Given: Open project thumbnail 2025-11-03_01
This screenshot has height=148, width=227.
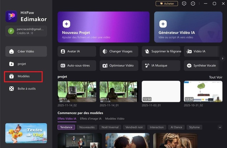Looking at the screenshot, I should click(161, 91).
